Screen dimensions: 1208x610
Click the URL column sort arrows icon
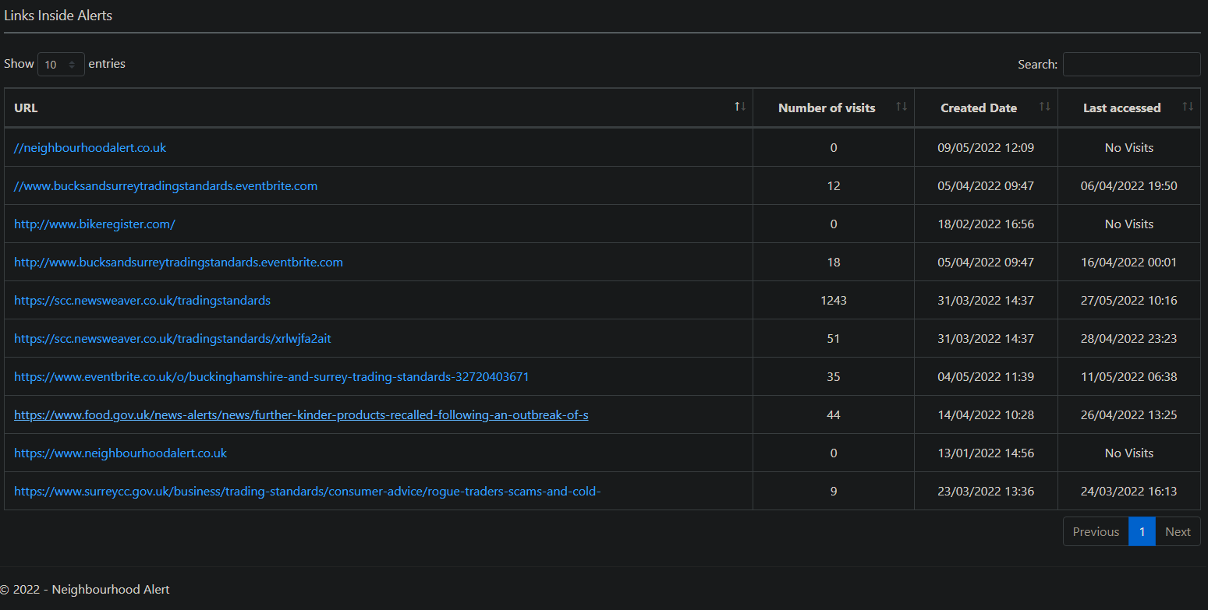pyautogui.click(x=740, y=107)
